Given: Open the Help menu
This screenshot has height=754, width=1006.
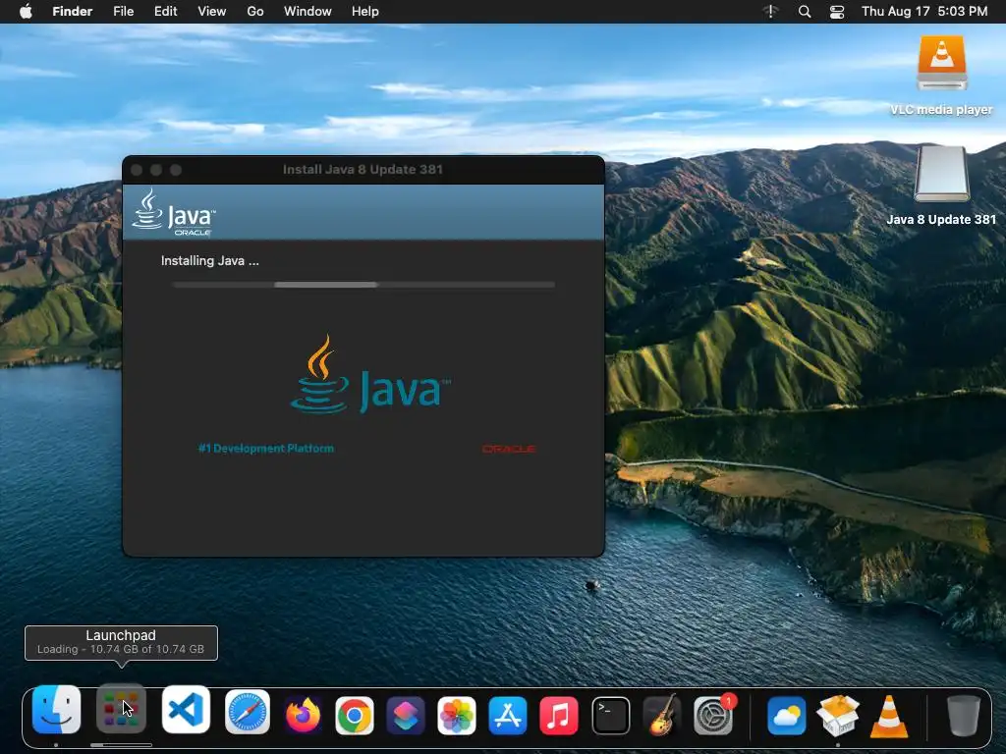Looking at the screenshot, I should [365, 12].
